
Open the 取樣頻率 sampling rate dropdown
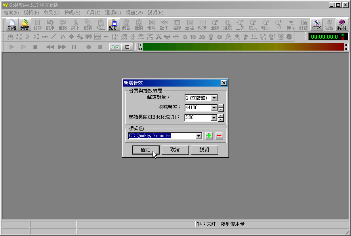[214, 108]
